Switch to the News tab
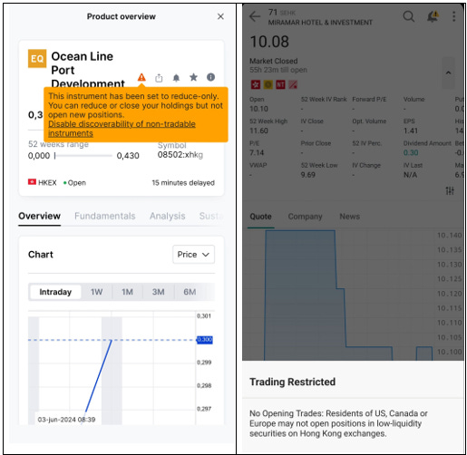 point(350,217)
